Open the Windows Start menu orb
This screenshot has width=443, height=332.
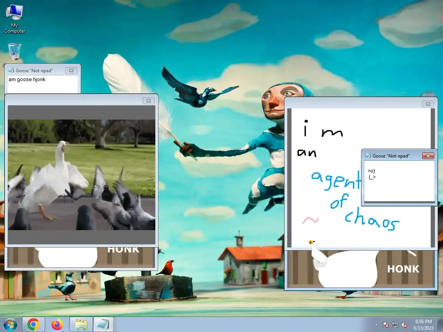click(x=10, y=324)
